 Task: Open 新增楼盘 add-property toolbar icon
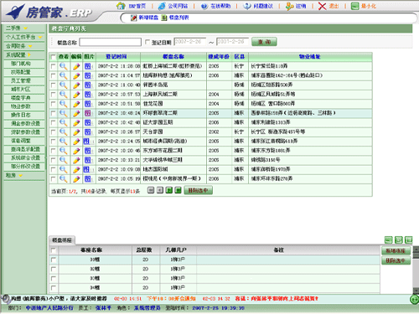(x=134, y=18)
